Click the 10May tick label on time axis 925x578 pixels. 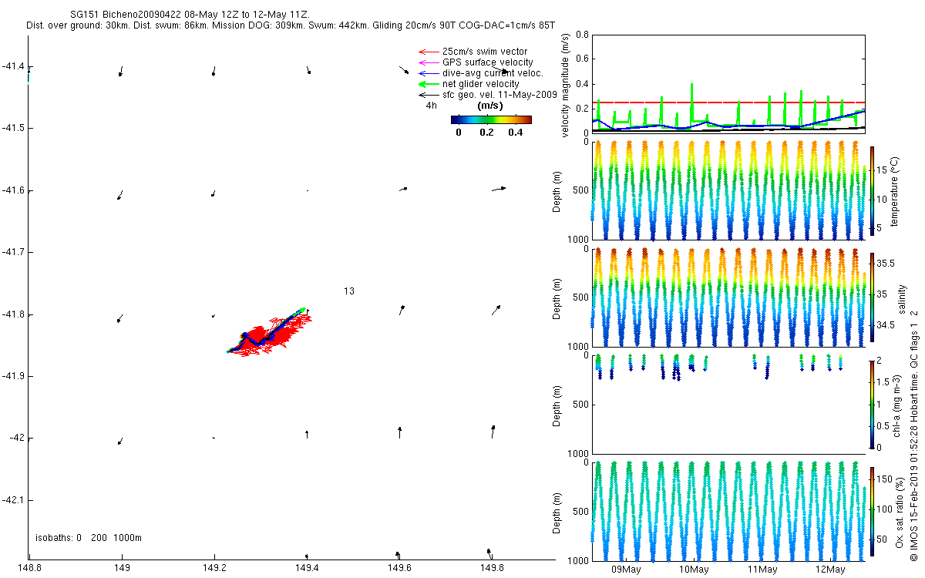point(694,570)
